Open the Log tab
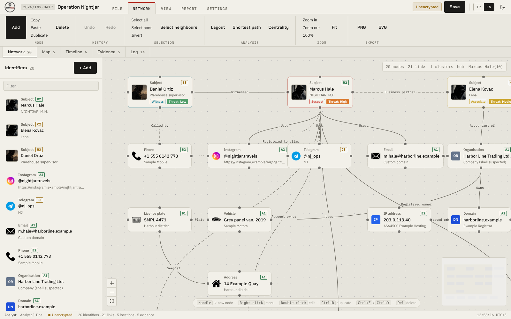Viewport: 511px width, 319px height. tap(137, 52)
